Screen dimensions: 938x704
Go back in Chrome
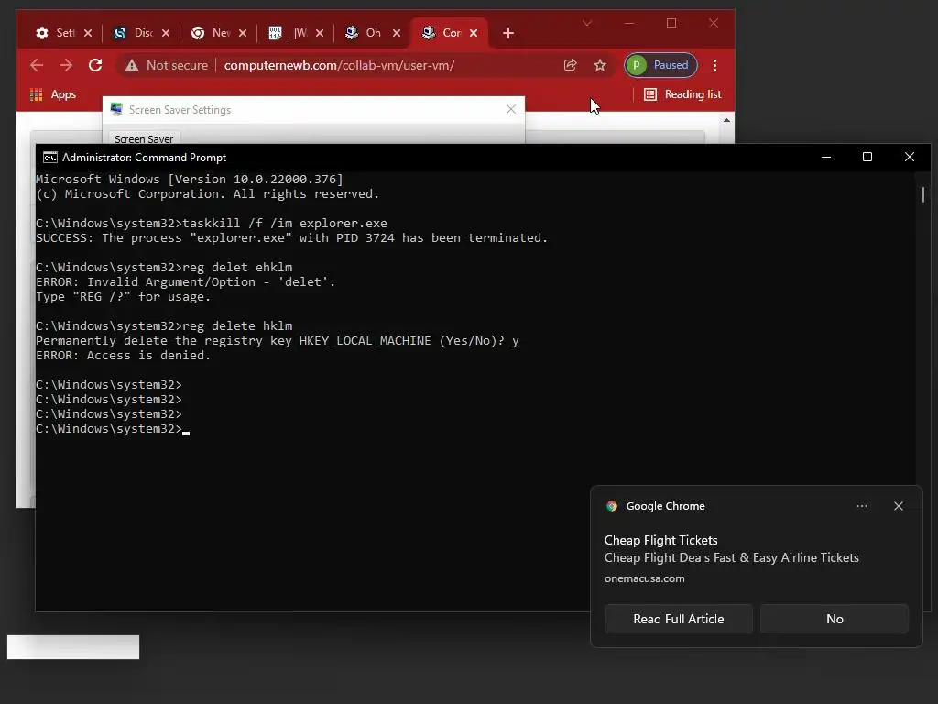37,65
